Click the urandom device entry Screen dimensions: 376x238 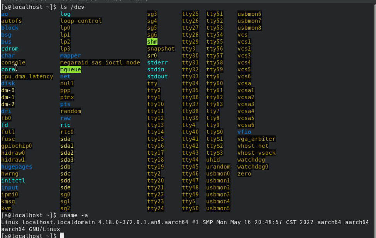(x=218, y=167)
